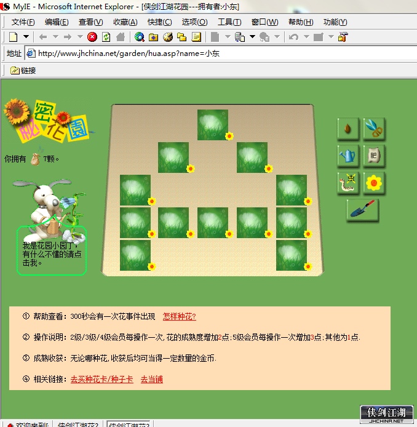Stop loading with the red X icon
The height and width of the screenshot is (427, 417).
pos(92,37)
